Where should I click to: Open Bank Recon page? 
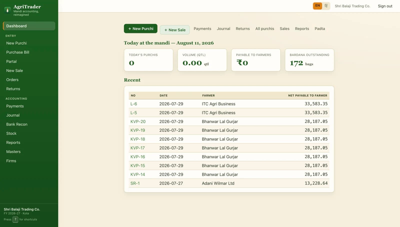[x=29, y=124]
